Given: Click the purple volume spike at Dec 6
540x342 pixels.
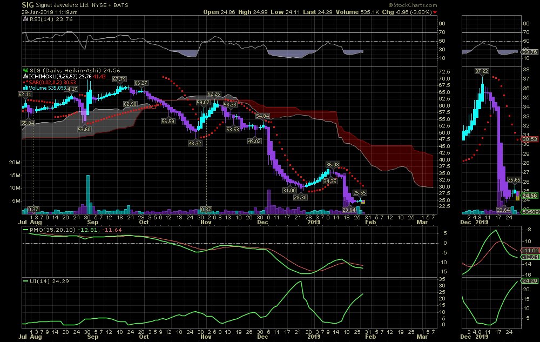Looking at the screenshot, I should click(x=269, y=202).
